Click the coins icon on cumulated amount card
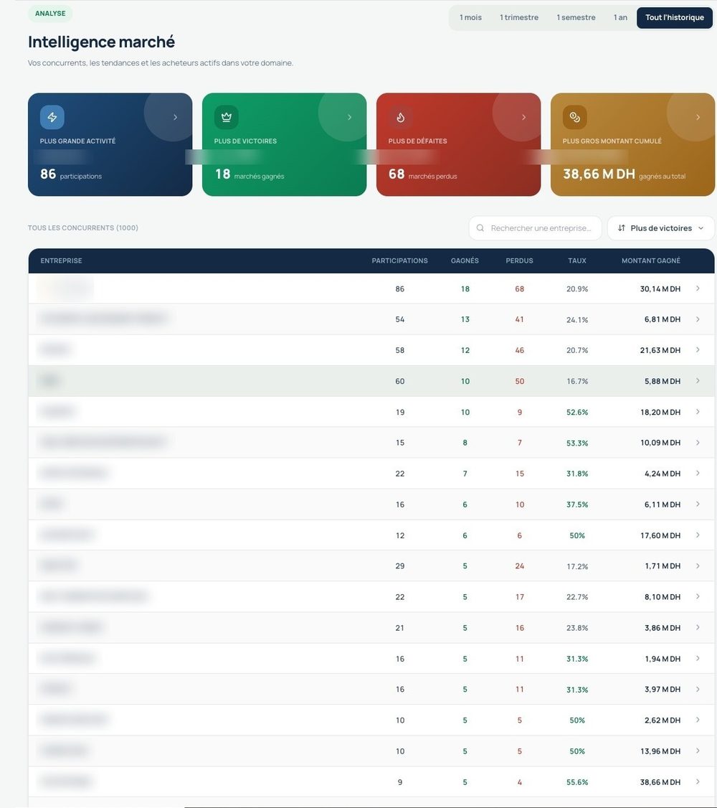The image size is (717, 808). click(574, 117)
